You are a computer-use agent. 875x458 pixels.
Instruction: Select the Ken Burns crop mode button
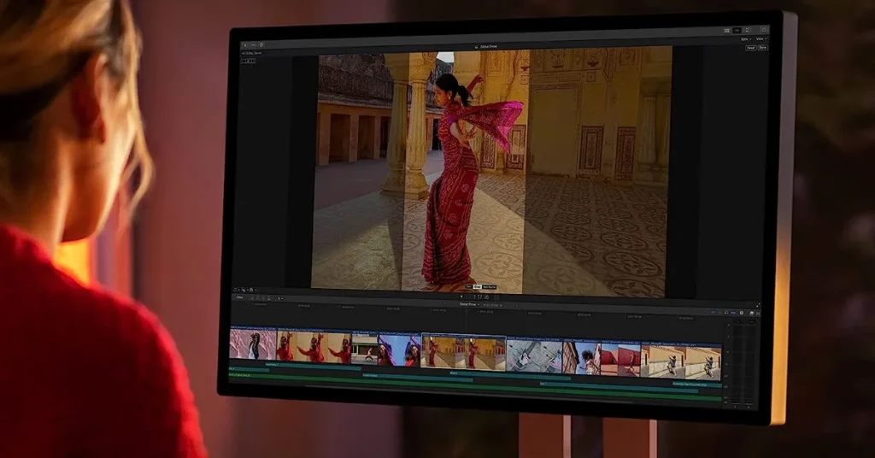click(x=489, y=287)
